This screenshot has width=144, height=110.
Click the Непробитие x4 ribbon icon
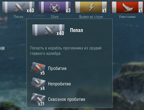tap(38, 84)
